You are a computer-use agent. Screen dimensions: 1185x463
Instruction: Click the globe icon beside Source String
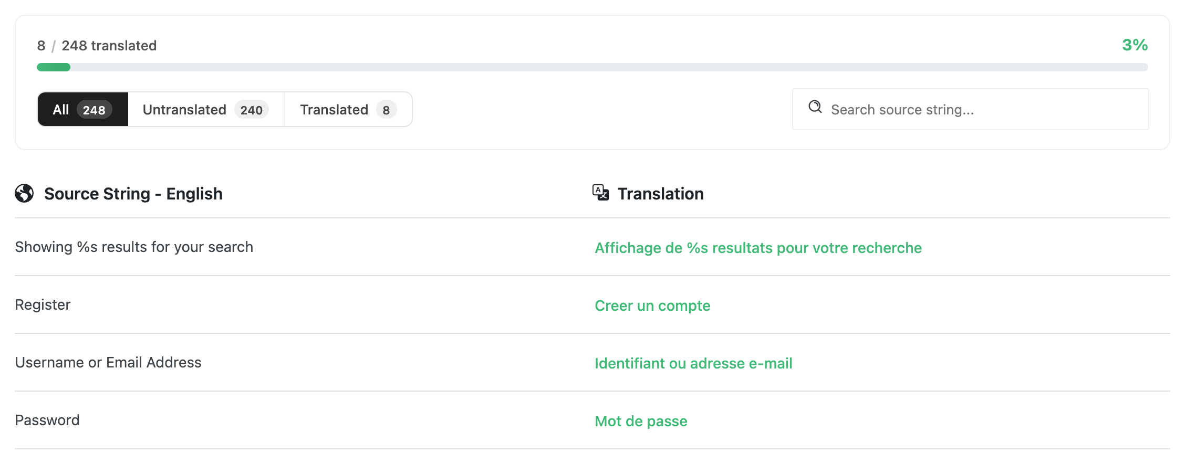click(x=24, y=193)
